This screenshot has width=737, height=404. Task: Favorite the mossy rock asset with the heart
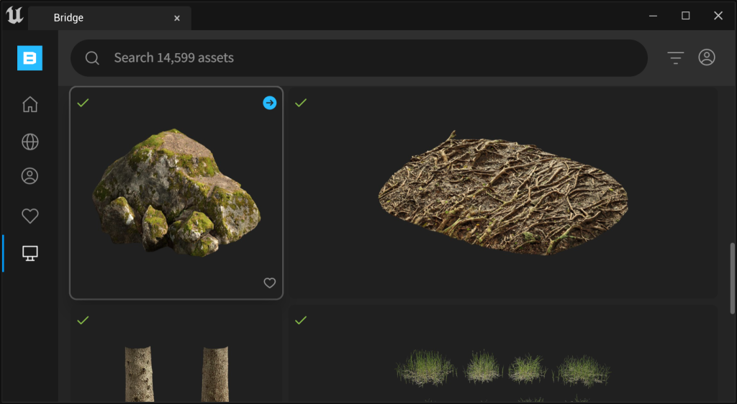(x=269, y=283)
